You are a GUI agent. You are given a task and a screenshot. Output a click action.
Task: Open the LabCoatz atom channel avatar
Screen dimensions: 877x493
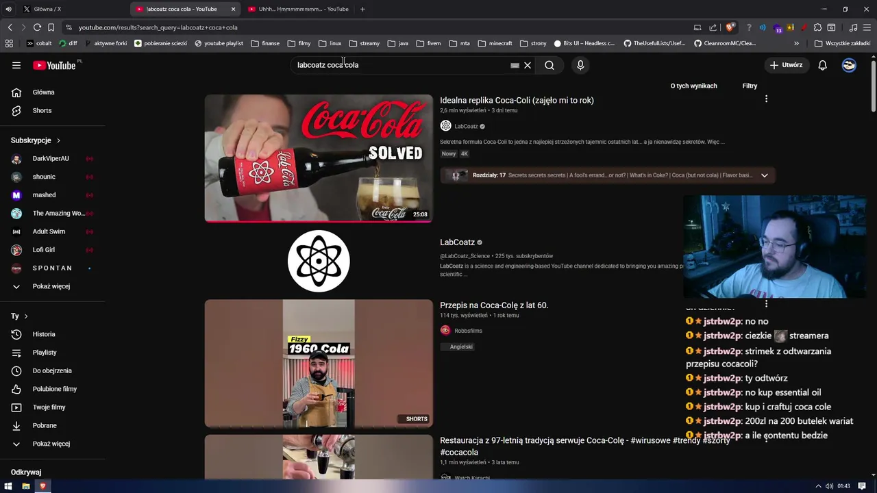(319, 261)
